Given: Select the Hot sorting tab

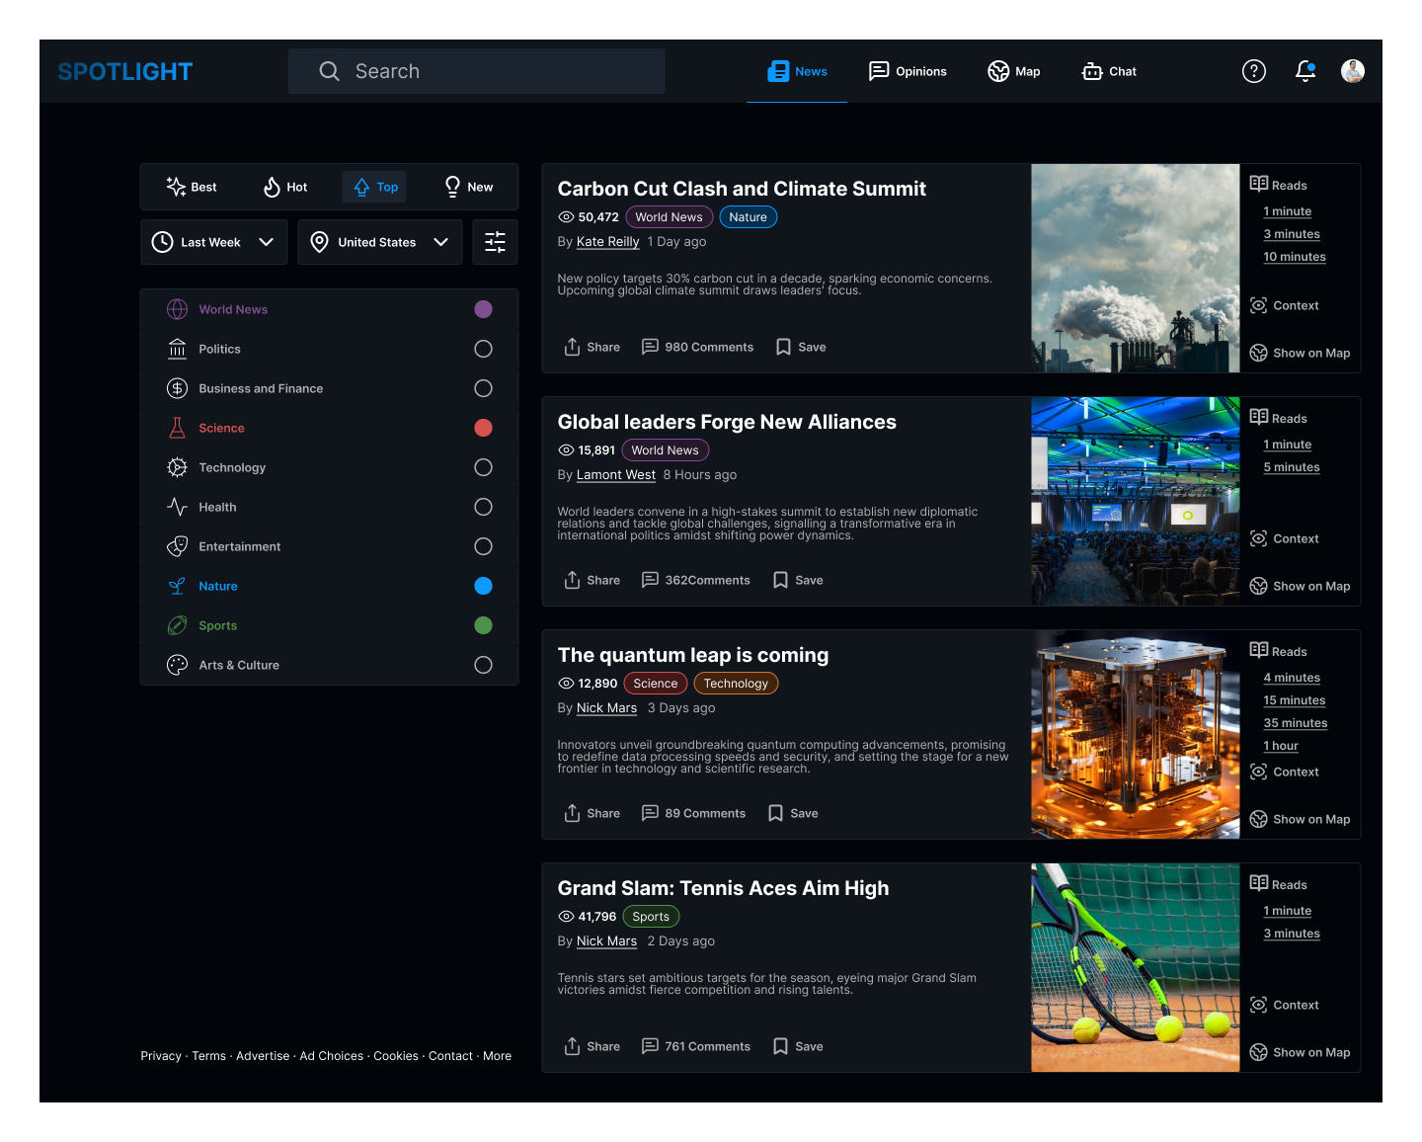Looking at the screenshot, I should pos(285,187).
